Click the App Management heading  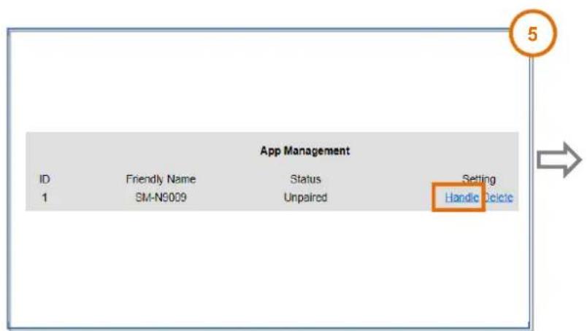[305, 151]
